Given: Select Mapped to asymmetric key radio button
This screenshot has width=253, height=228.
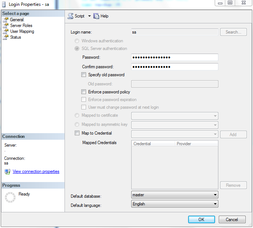Looking at the screenshot, I should pos(77,124).
